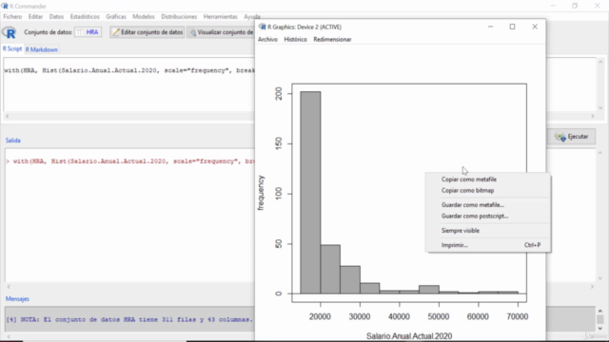Click the gear icon on Ejecutar button

(560, 137)
